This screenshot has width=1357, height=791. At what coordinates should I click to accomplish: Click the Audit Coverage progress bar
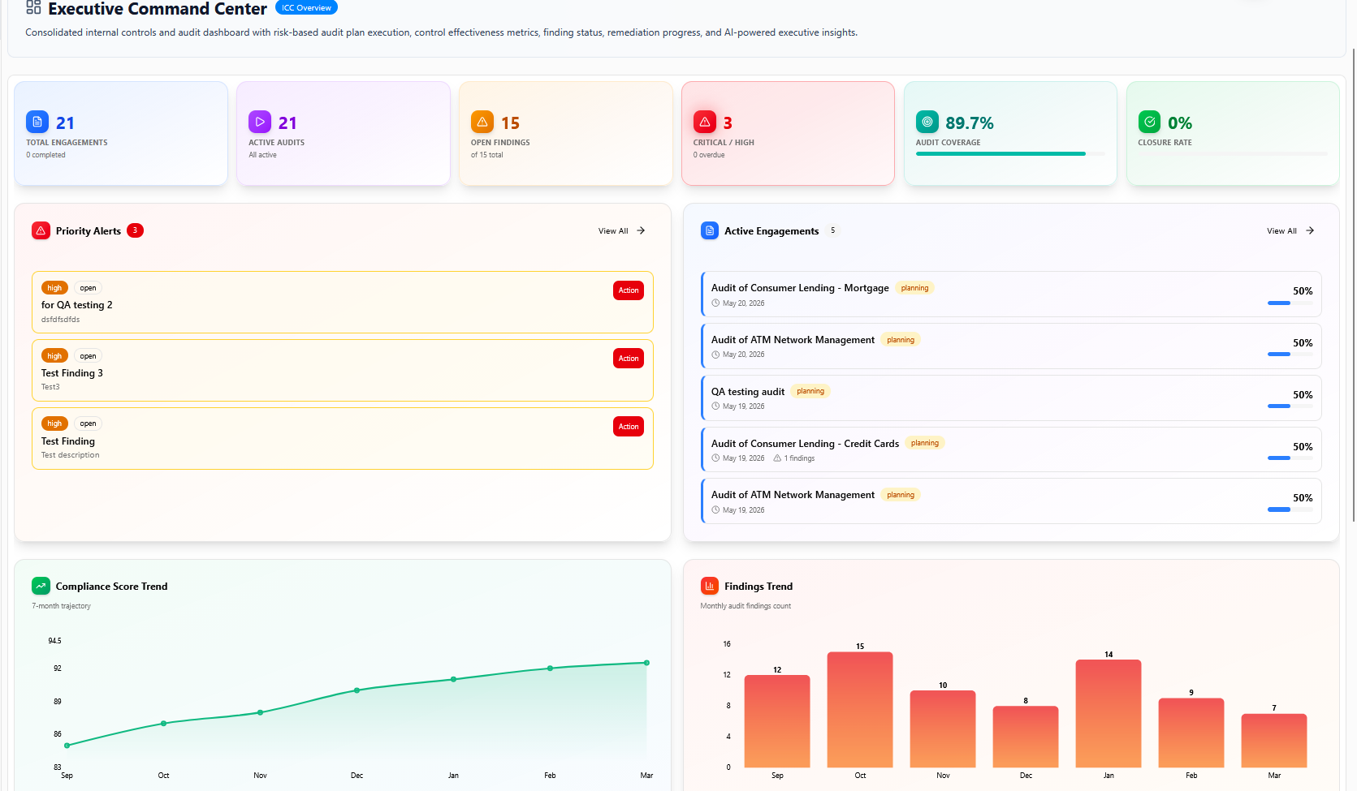pyautogui.click(x=1009, y=153)
